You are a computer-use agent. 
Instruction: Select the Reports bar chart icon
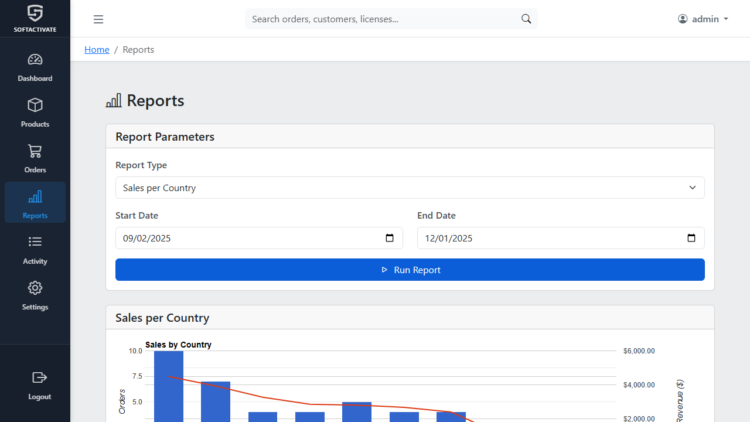tap(35, 197)
